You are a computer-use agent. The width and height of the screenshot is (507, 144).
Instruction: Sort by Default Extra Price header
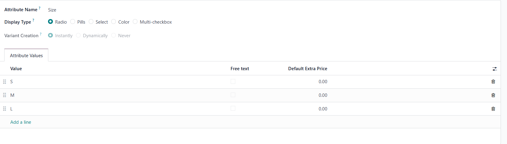coord(308,69)
